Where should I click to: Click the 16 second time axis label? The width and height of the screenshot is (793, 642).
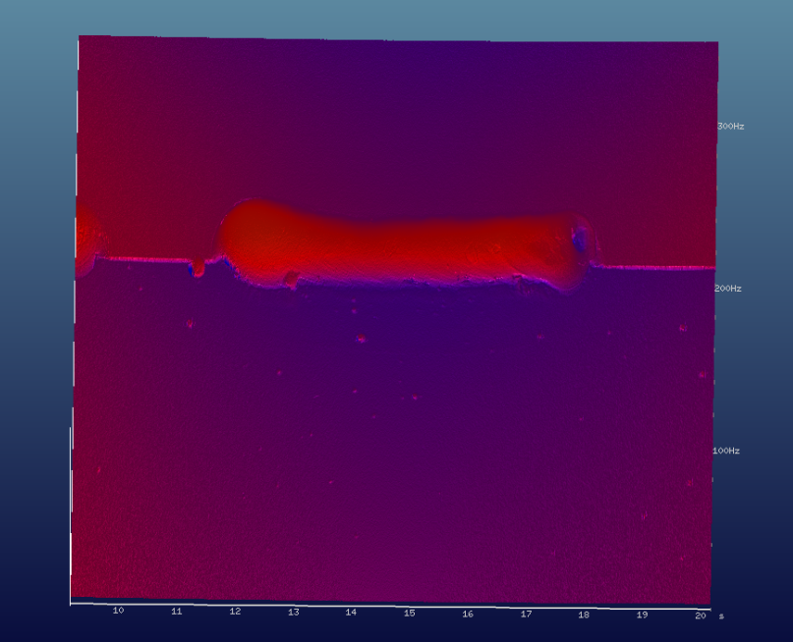tap(468, 614)
